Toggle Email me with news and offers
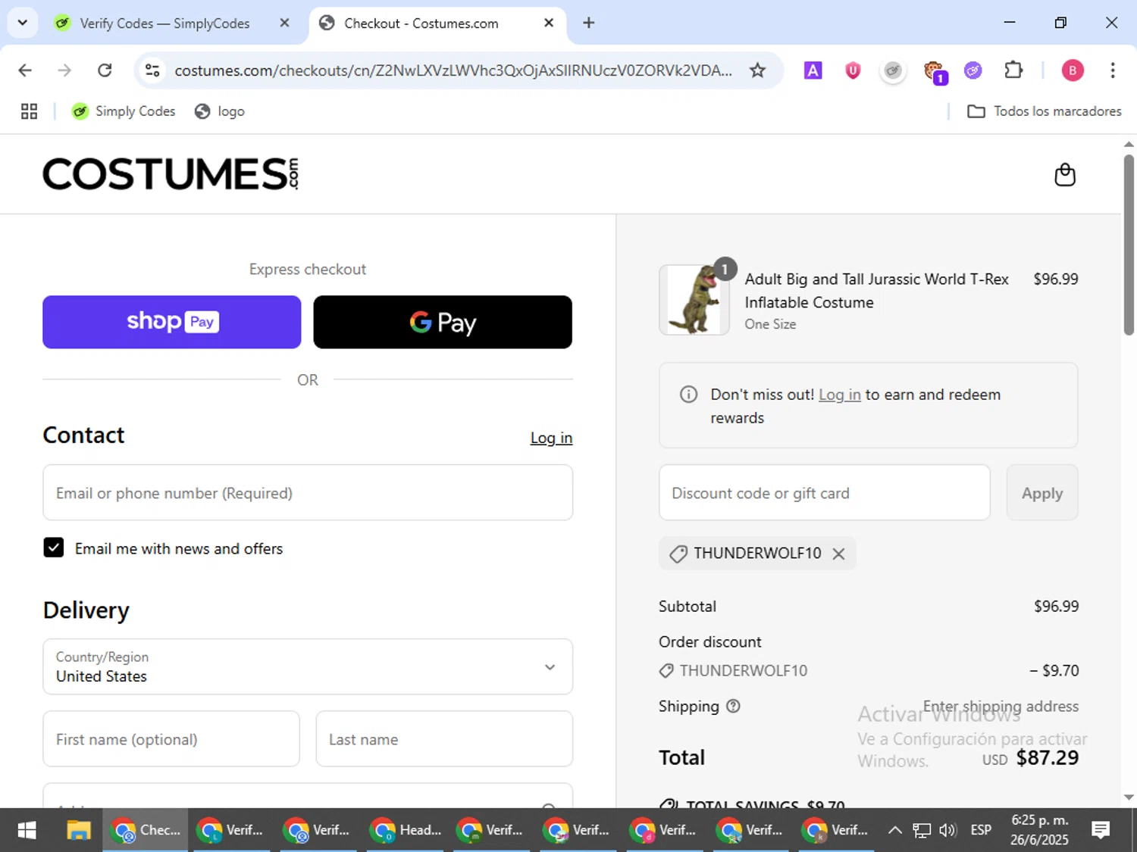 (54, 548)
